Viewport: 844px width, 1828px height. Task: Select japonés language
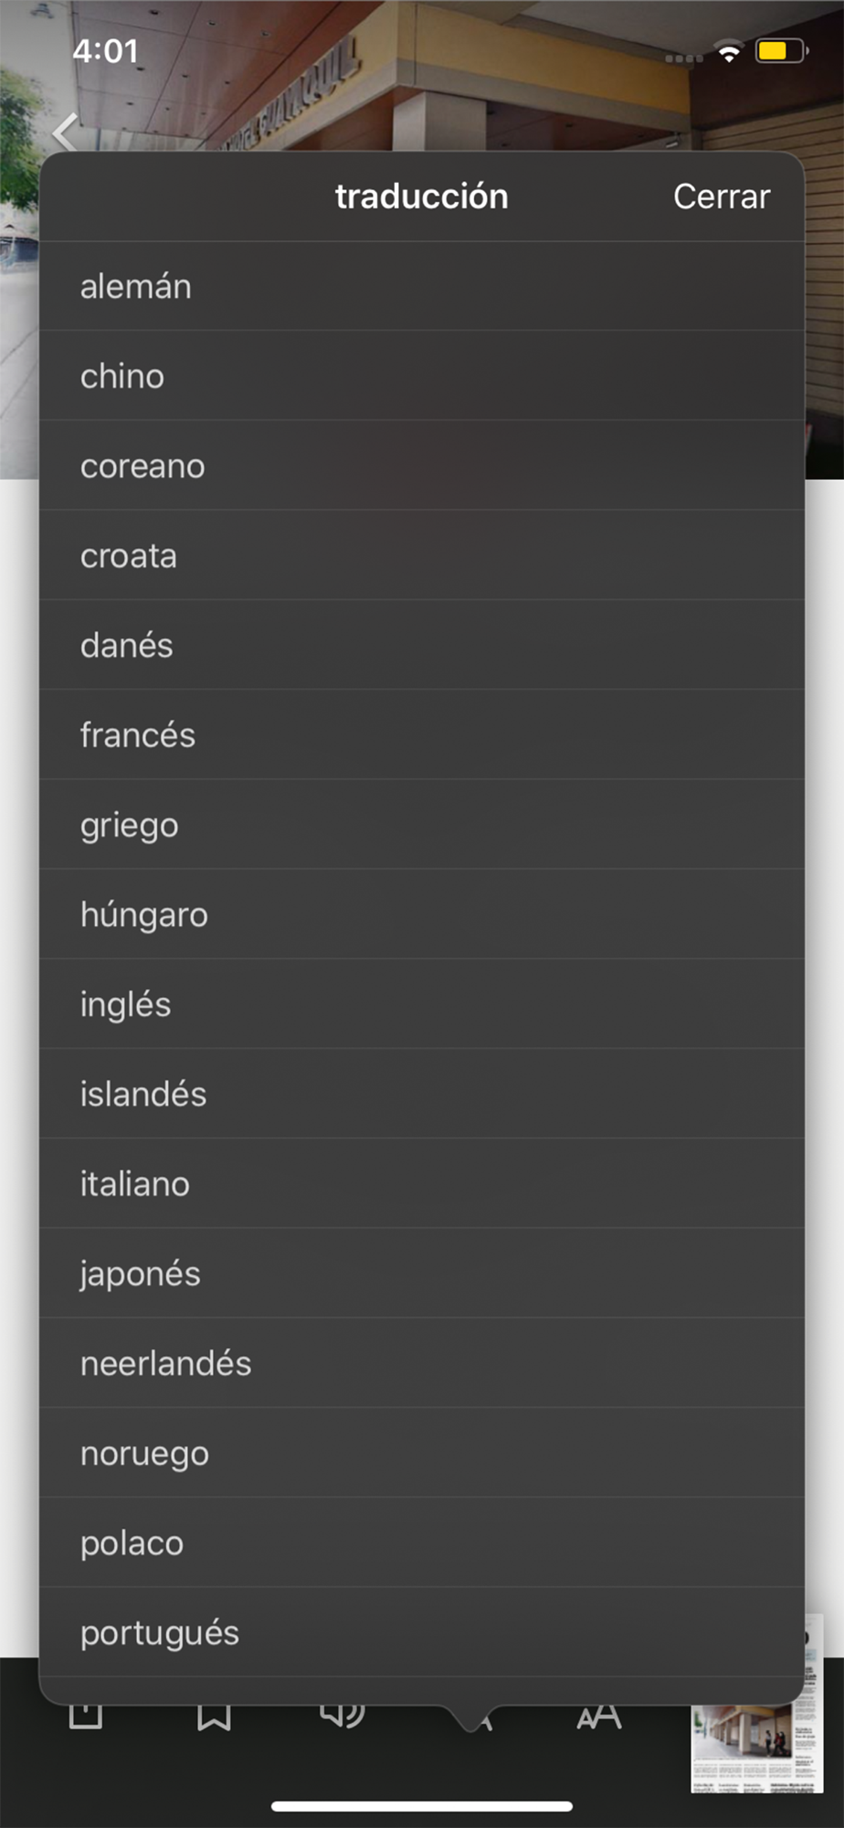tap(422, 1272)
